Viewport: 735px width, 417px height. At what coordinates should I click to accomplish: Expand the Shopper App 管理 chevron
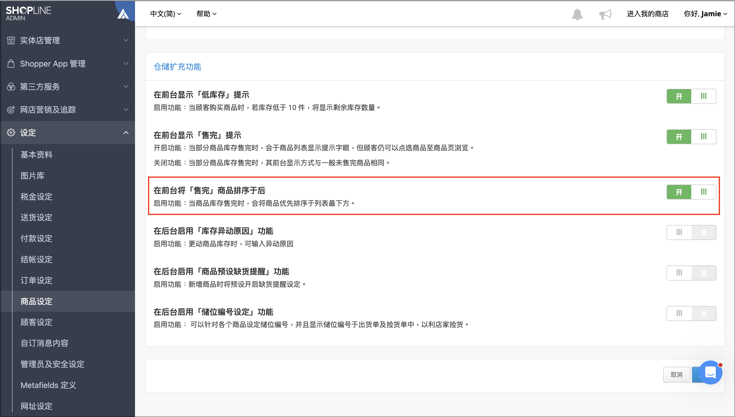coord(126,63)
